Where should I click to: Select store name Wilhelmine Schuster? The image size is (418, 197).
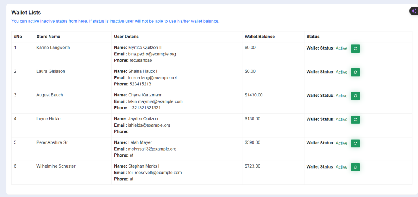tap(56, 166)
